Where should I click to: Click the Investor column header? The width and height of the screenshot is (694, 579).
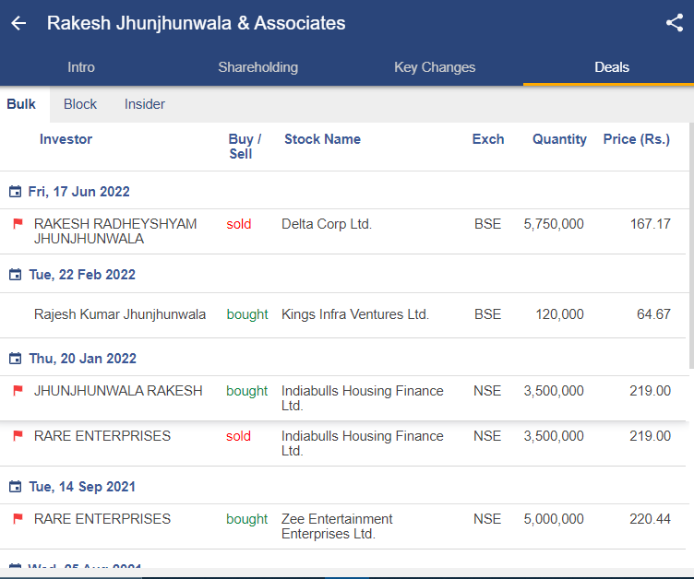66,139
